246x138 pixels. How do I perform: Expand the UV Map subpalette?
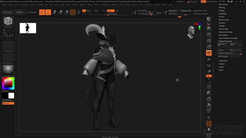tap(221, 26)
